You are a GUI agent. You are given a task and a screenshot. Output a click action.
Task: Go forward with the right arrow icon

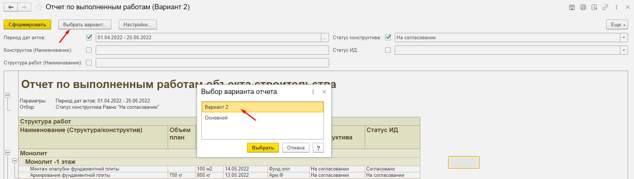click(24, 7)
